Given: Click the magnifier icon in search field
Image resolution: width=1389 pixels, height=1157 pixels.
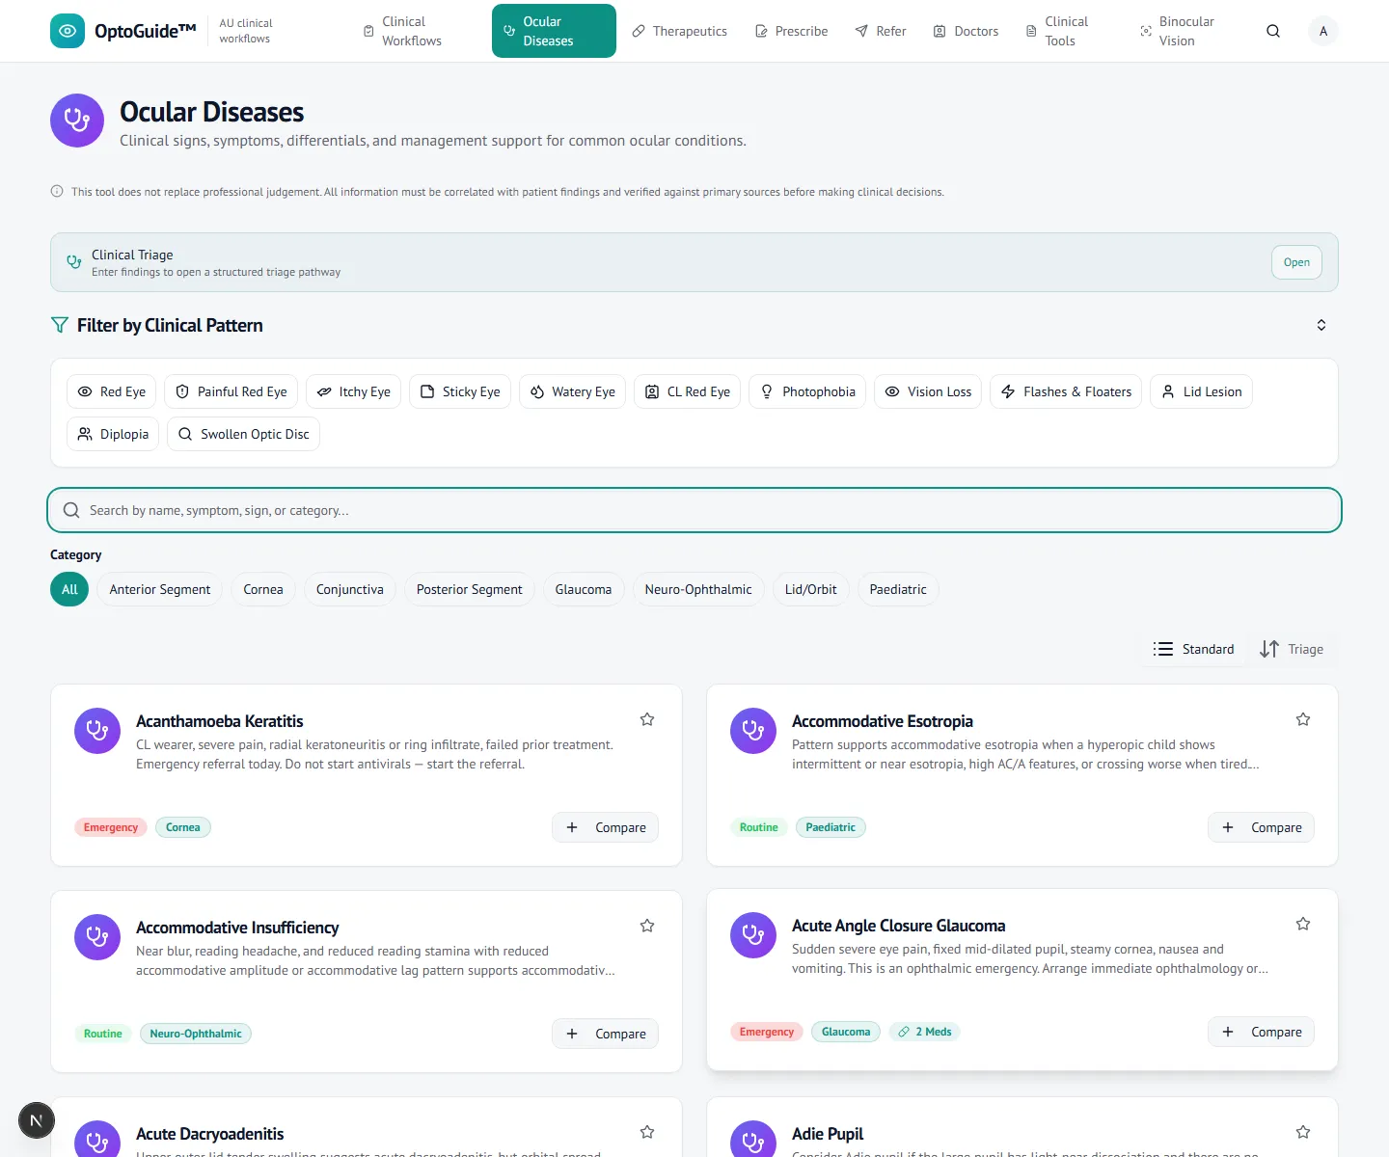Looking at the screenshot, I should click(71, 510).
